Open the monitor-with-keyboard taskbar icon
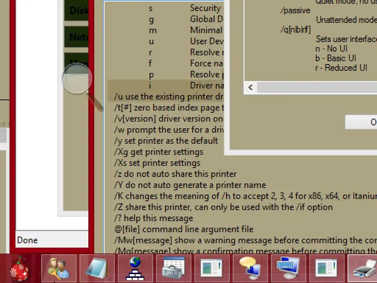The height and width of the screenshot is (283, 377). point(288,269)
